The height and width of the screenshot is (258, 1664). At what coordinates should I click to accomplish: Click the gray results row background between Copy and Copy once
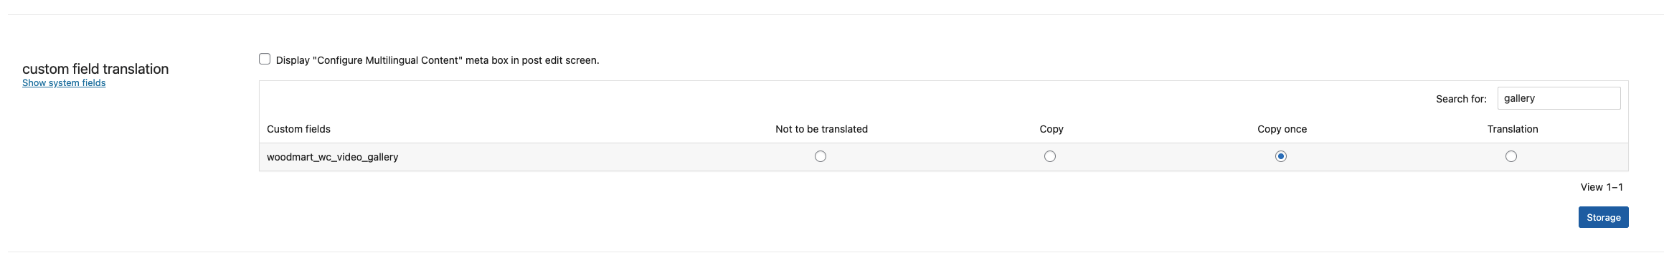[x=1166, y=156]
